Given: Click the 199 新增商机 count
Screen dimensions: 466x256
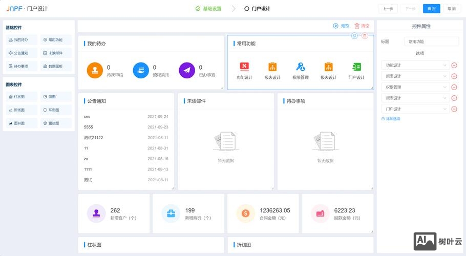Looking at the screenshot, I should tap(190, 210).
